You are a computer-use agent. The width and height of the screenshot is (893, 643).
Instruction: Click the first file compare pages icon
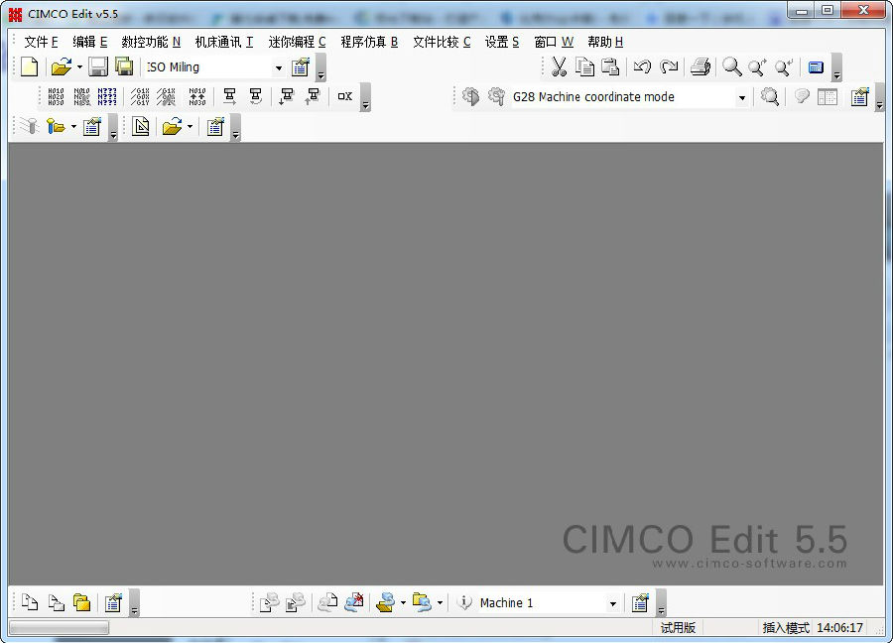(30, 602)
